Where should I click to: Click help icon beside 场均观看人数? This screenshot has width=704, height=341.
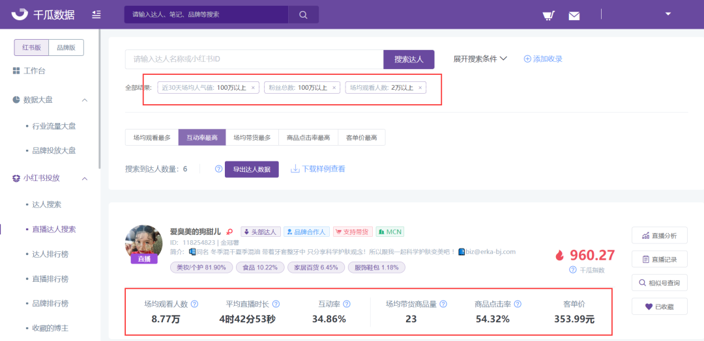pyautogui.click(x=194, y=304)
